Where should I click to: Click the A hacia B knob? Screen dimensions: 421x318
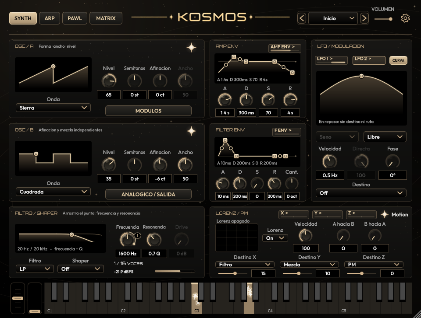click(343, 236)
